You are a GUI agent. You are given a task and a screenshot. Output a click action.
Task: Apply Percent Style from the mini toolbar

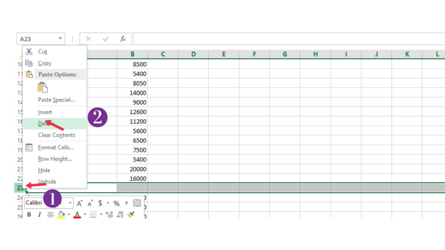tap(117, 203)
